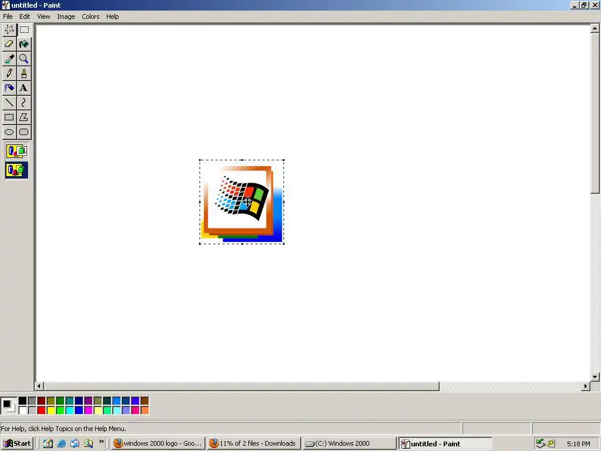Pick the Rounded Rectangle tool
Screen dimensions: 601x451
(23, 132)
